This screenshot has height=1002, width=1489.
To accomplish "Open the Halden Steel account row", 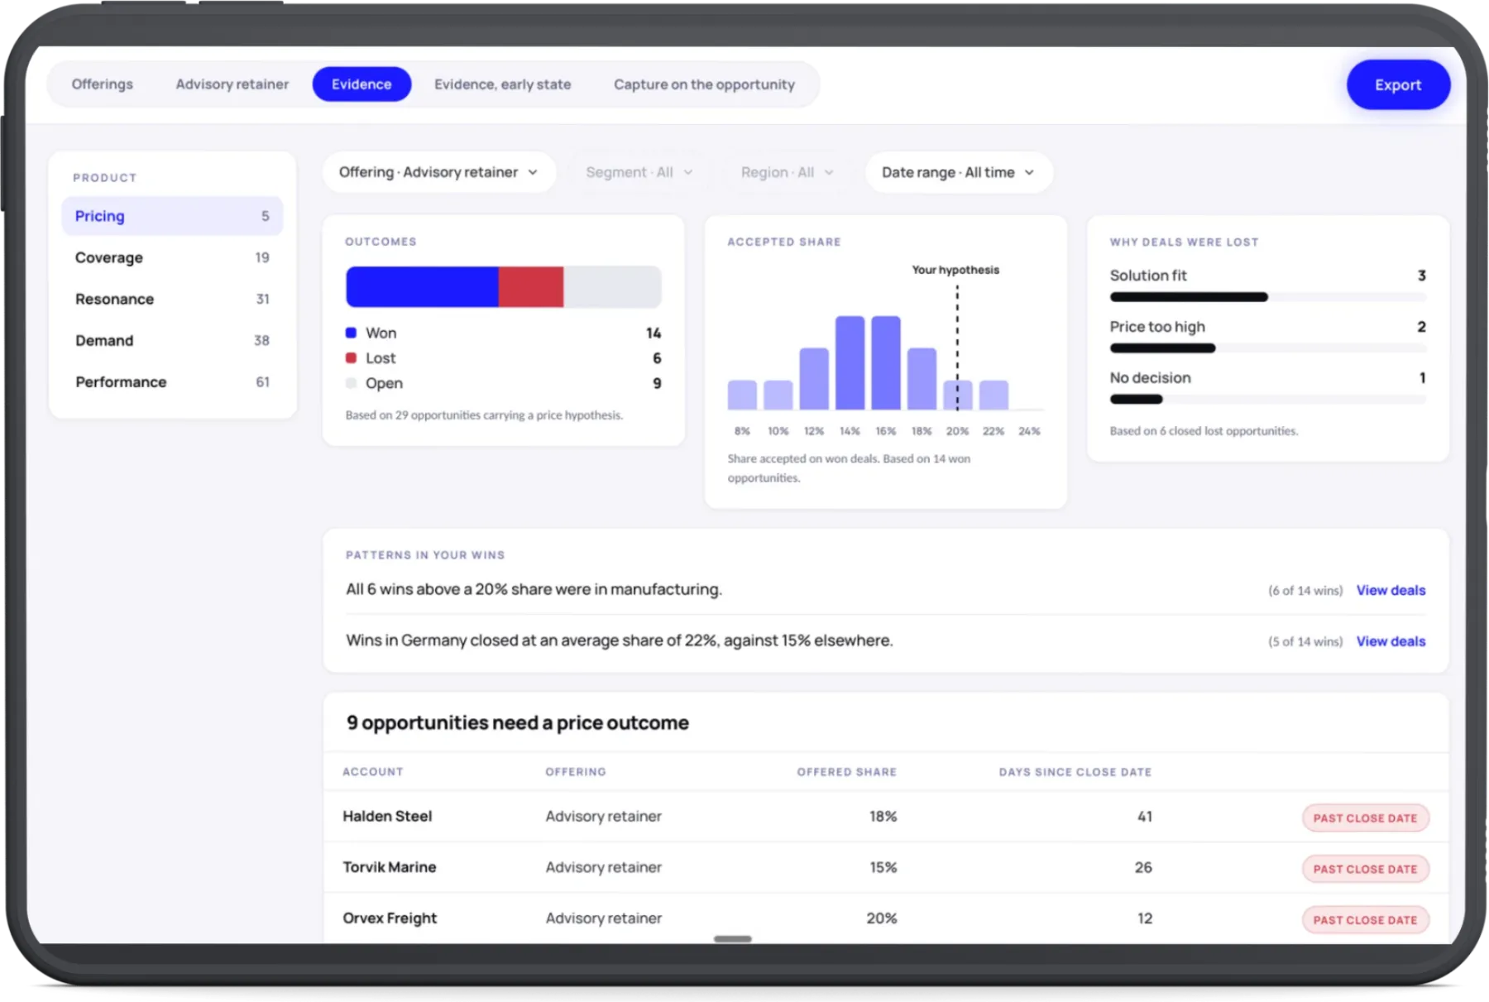I will 886,817.
